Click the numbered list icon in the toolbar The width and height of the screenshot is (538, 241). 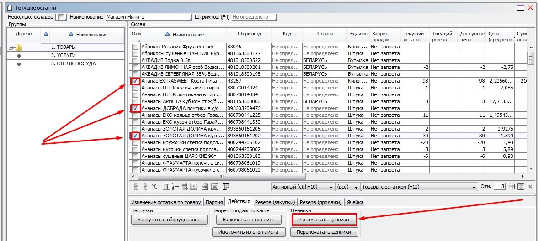click(176, 187)
